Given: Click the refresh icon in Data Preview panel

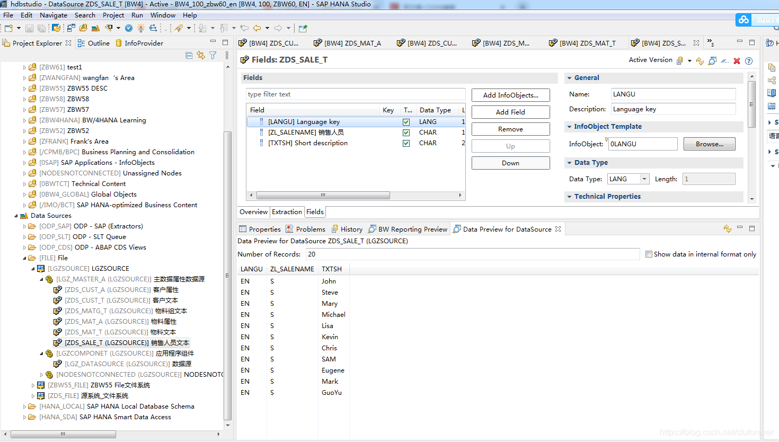Looking at the screenshot, I should coord(728,228).
